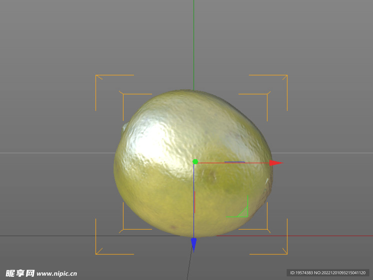The width and height of the screenshot is (373, 280).
Task: Click the green axis origin dot
Action: click(195, 161)
